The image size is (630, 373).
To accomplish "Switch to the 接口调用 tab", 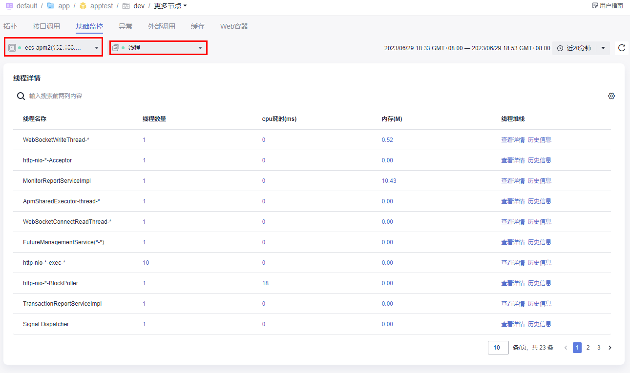I will coord(46,26).
